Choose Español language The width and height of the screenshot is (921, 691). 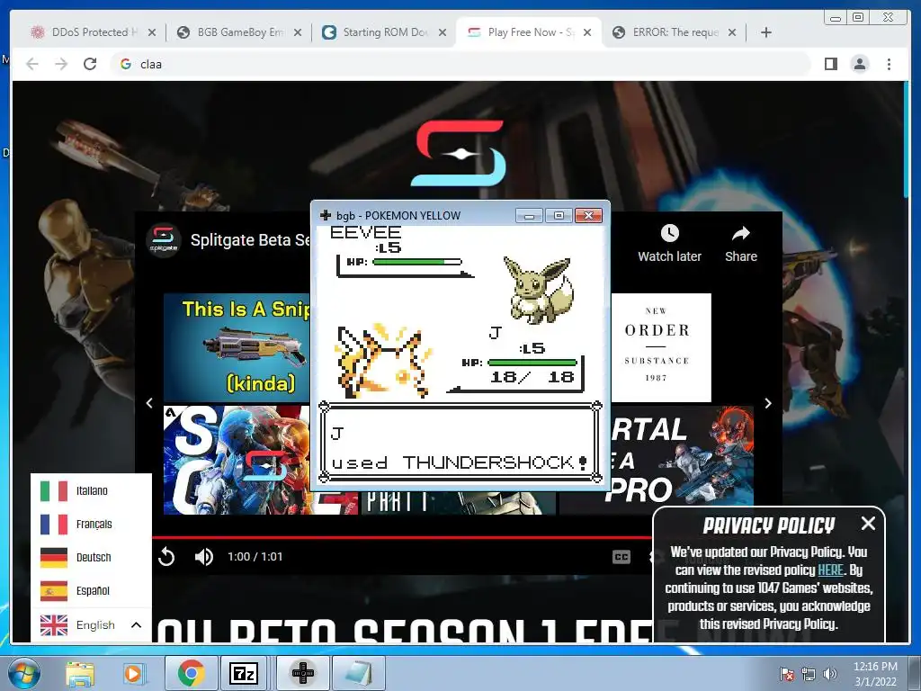point(91,590)
